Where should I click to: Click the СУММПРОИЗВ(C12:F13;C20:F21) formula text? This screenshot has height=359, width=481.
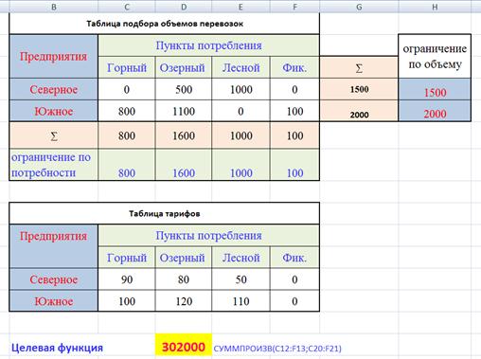click(277, 349)
